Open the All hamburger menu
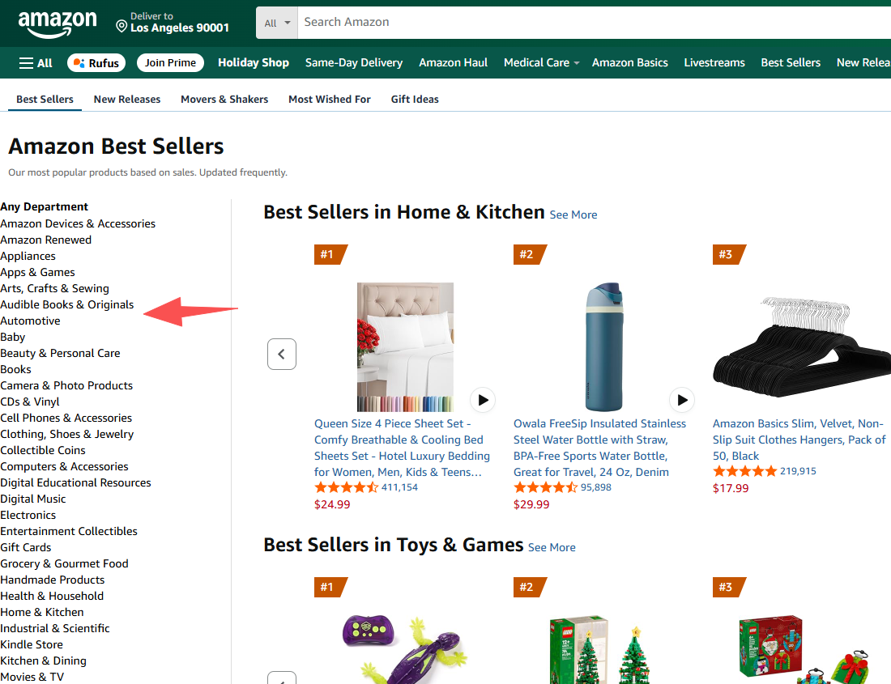The height and width of the screenshot is (684, 891). pyautogui.click(x=36, y=63)
